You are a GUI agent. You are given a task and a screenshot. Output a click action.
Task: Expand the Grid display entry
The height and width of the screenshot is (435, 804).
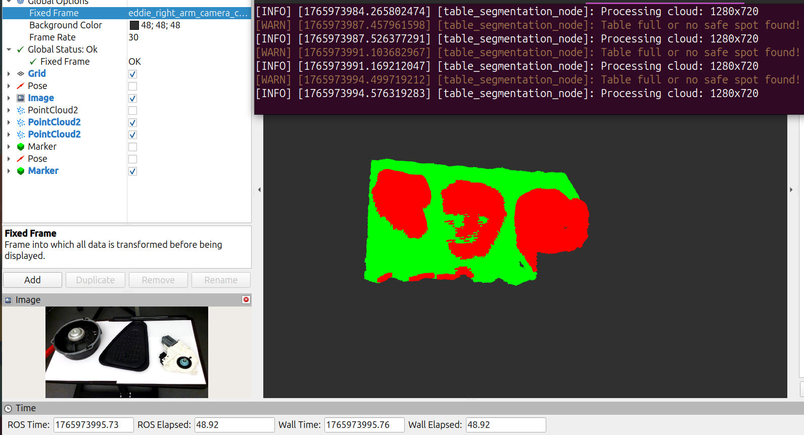(x=9, y=74)
